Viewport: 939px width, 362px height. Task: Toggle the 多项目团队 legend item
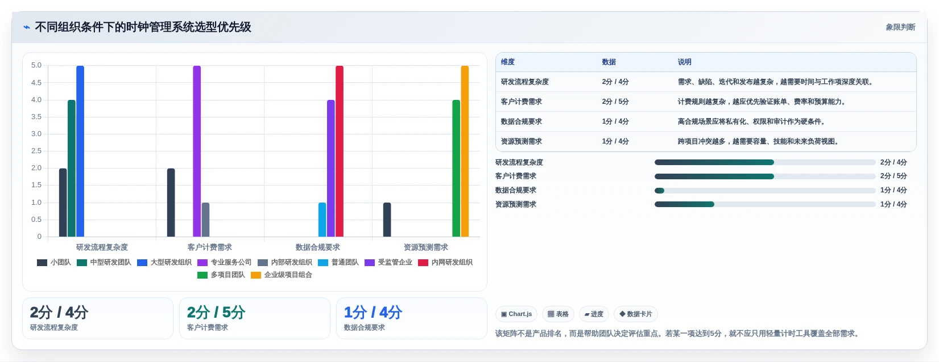[221, 275]
